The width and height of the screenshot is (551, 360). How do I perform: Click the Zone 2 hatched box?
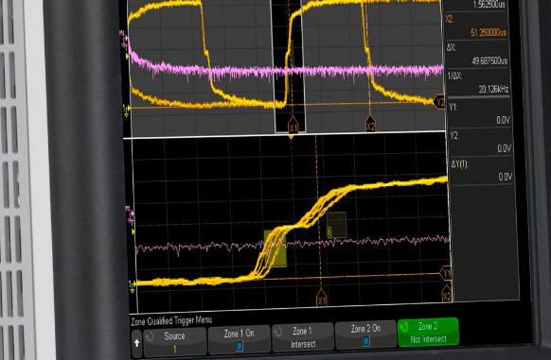click(x=337, y=225)
